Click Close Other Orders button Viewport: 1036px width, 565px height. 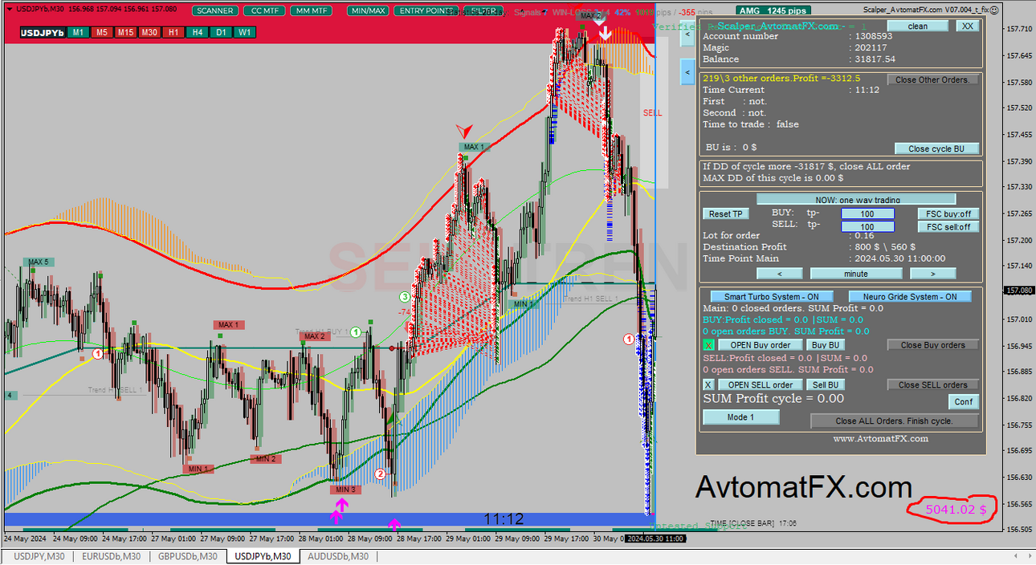click(x=933, y=79)
